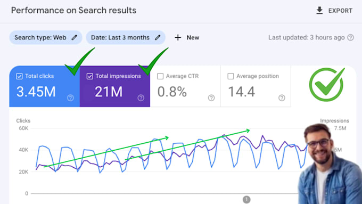The width and height of the screenshot is (362, 204).
Task: Open Average position help icon
Action: pyautogui.click(x=282, y=97)
